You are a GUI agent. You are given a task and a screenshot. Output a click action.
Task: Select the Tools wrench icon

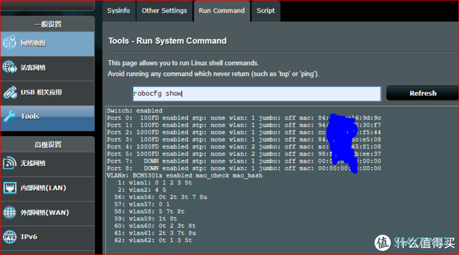coord(9,116)
